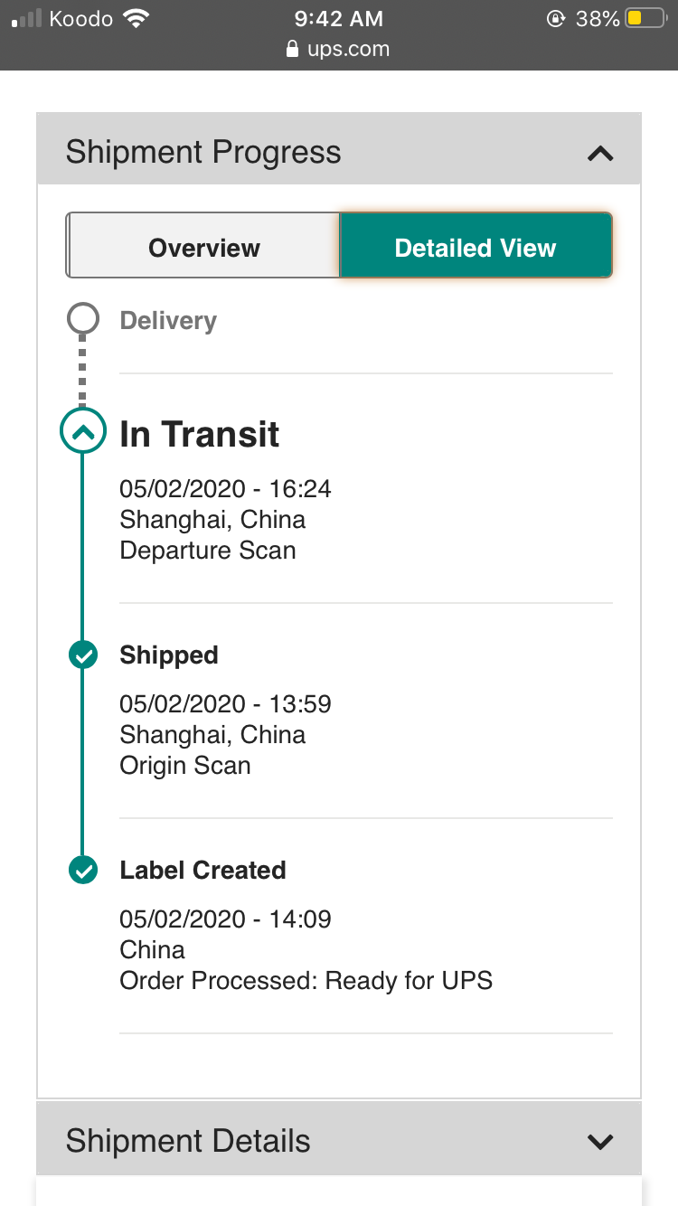This screenshot has width=678, height=1206.
Task: Expand the Shipment Details section
Action: click(x=600, y=1141)
